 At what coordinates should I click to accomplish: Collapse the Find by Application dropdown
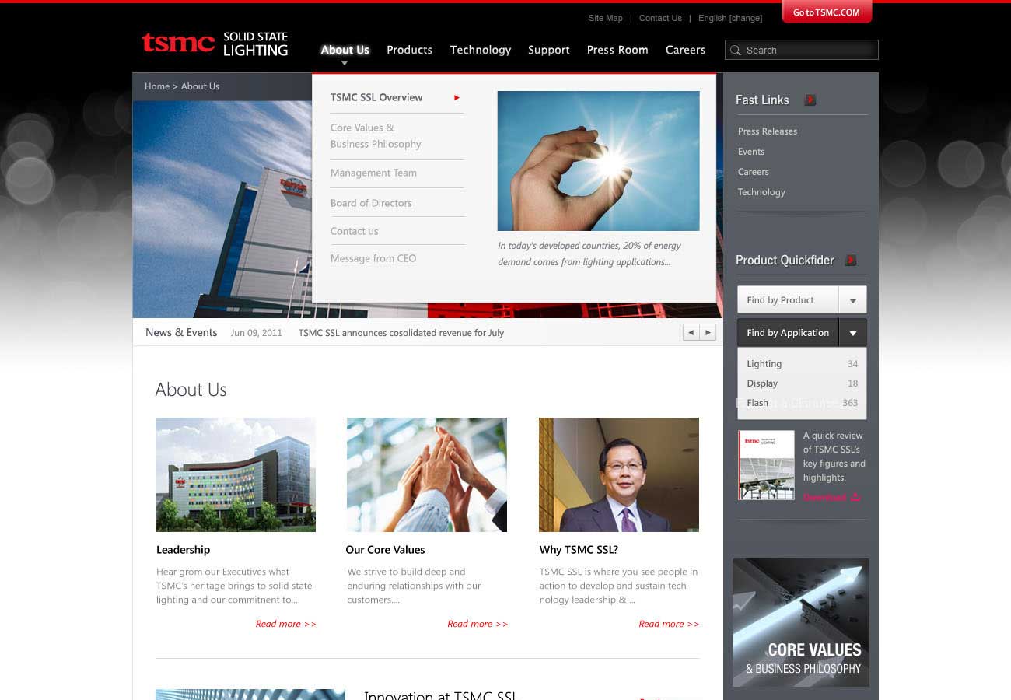tap(852, 333)
